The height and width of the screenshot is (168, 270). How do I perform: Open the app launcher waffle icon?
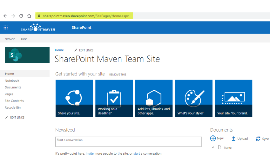(x=6, y=28)
